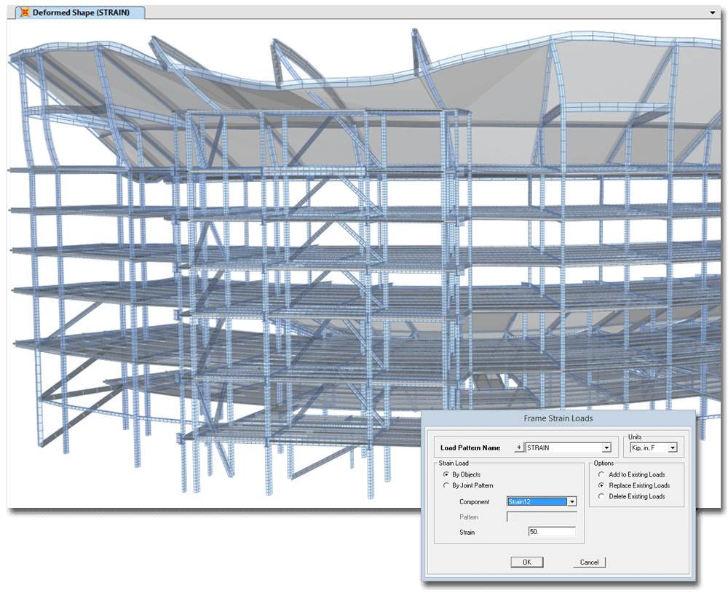This screenshot has width=728, height=593.
Task: Click the Strain value input field
Action: tap(552, 532)
